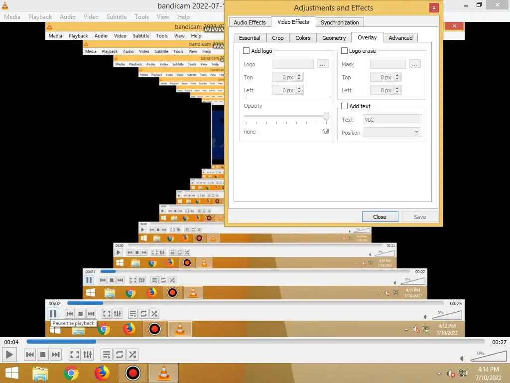This screenshot has height=383, width=510.
Task: Set volume on the main volume triangle slider
Action: coord(489,356)
